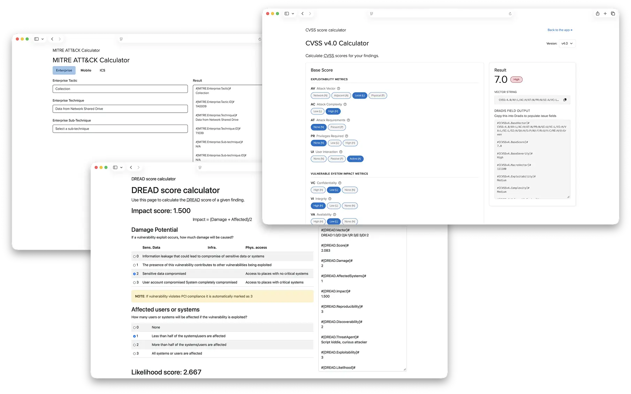Expand sidebar menu chevron in MITRE window
Image resolution: width=631 pixels, height=394 pixels.
click(x=43, y=39)
